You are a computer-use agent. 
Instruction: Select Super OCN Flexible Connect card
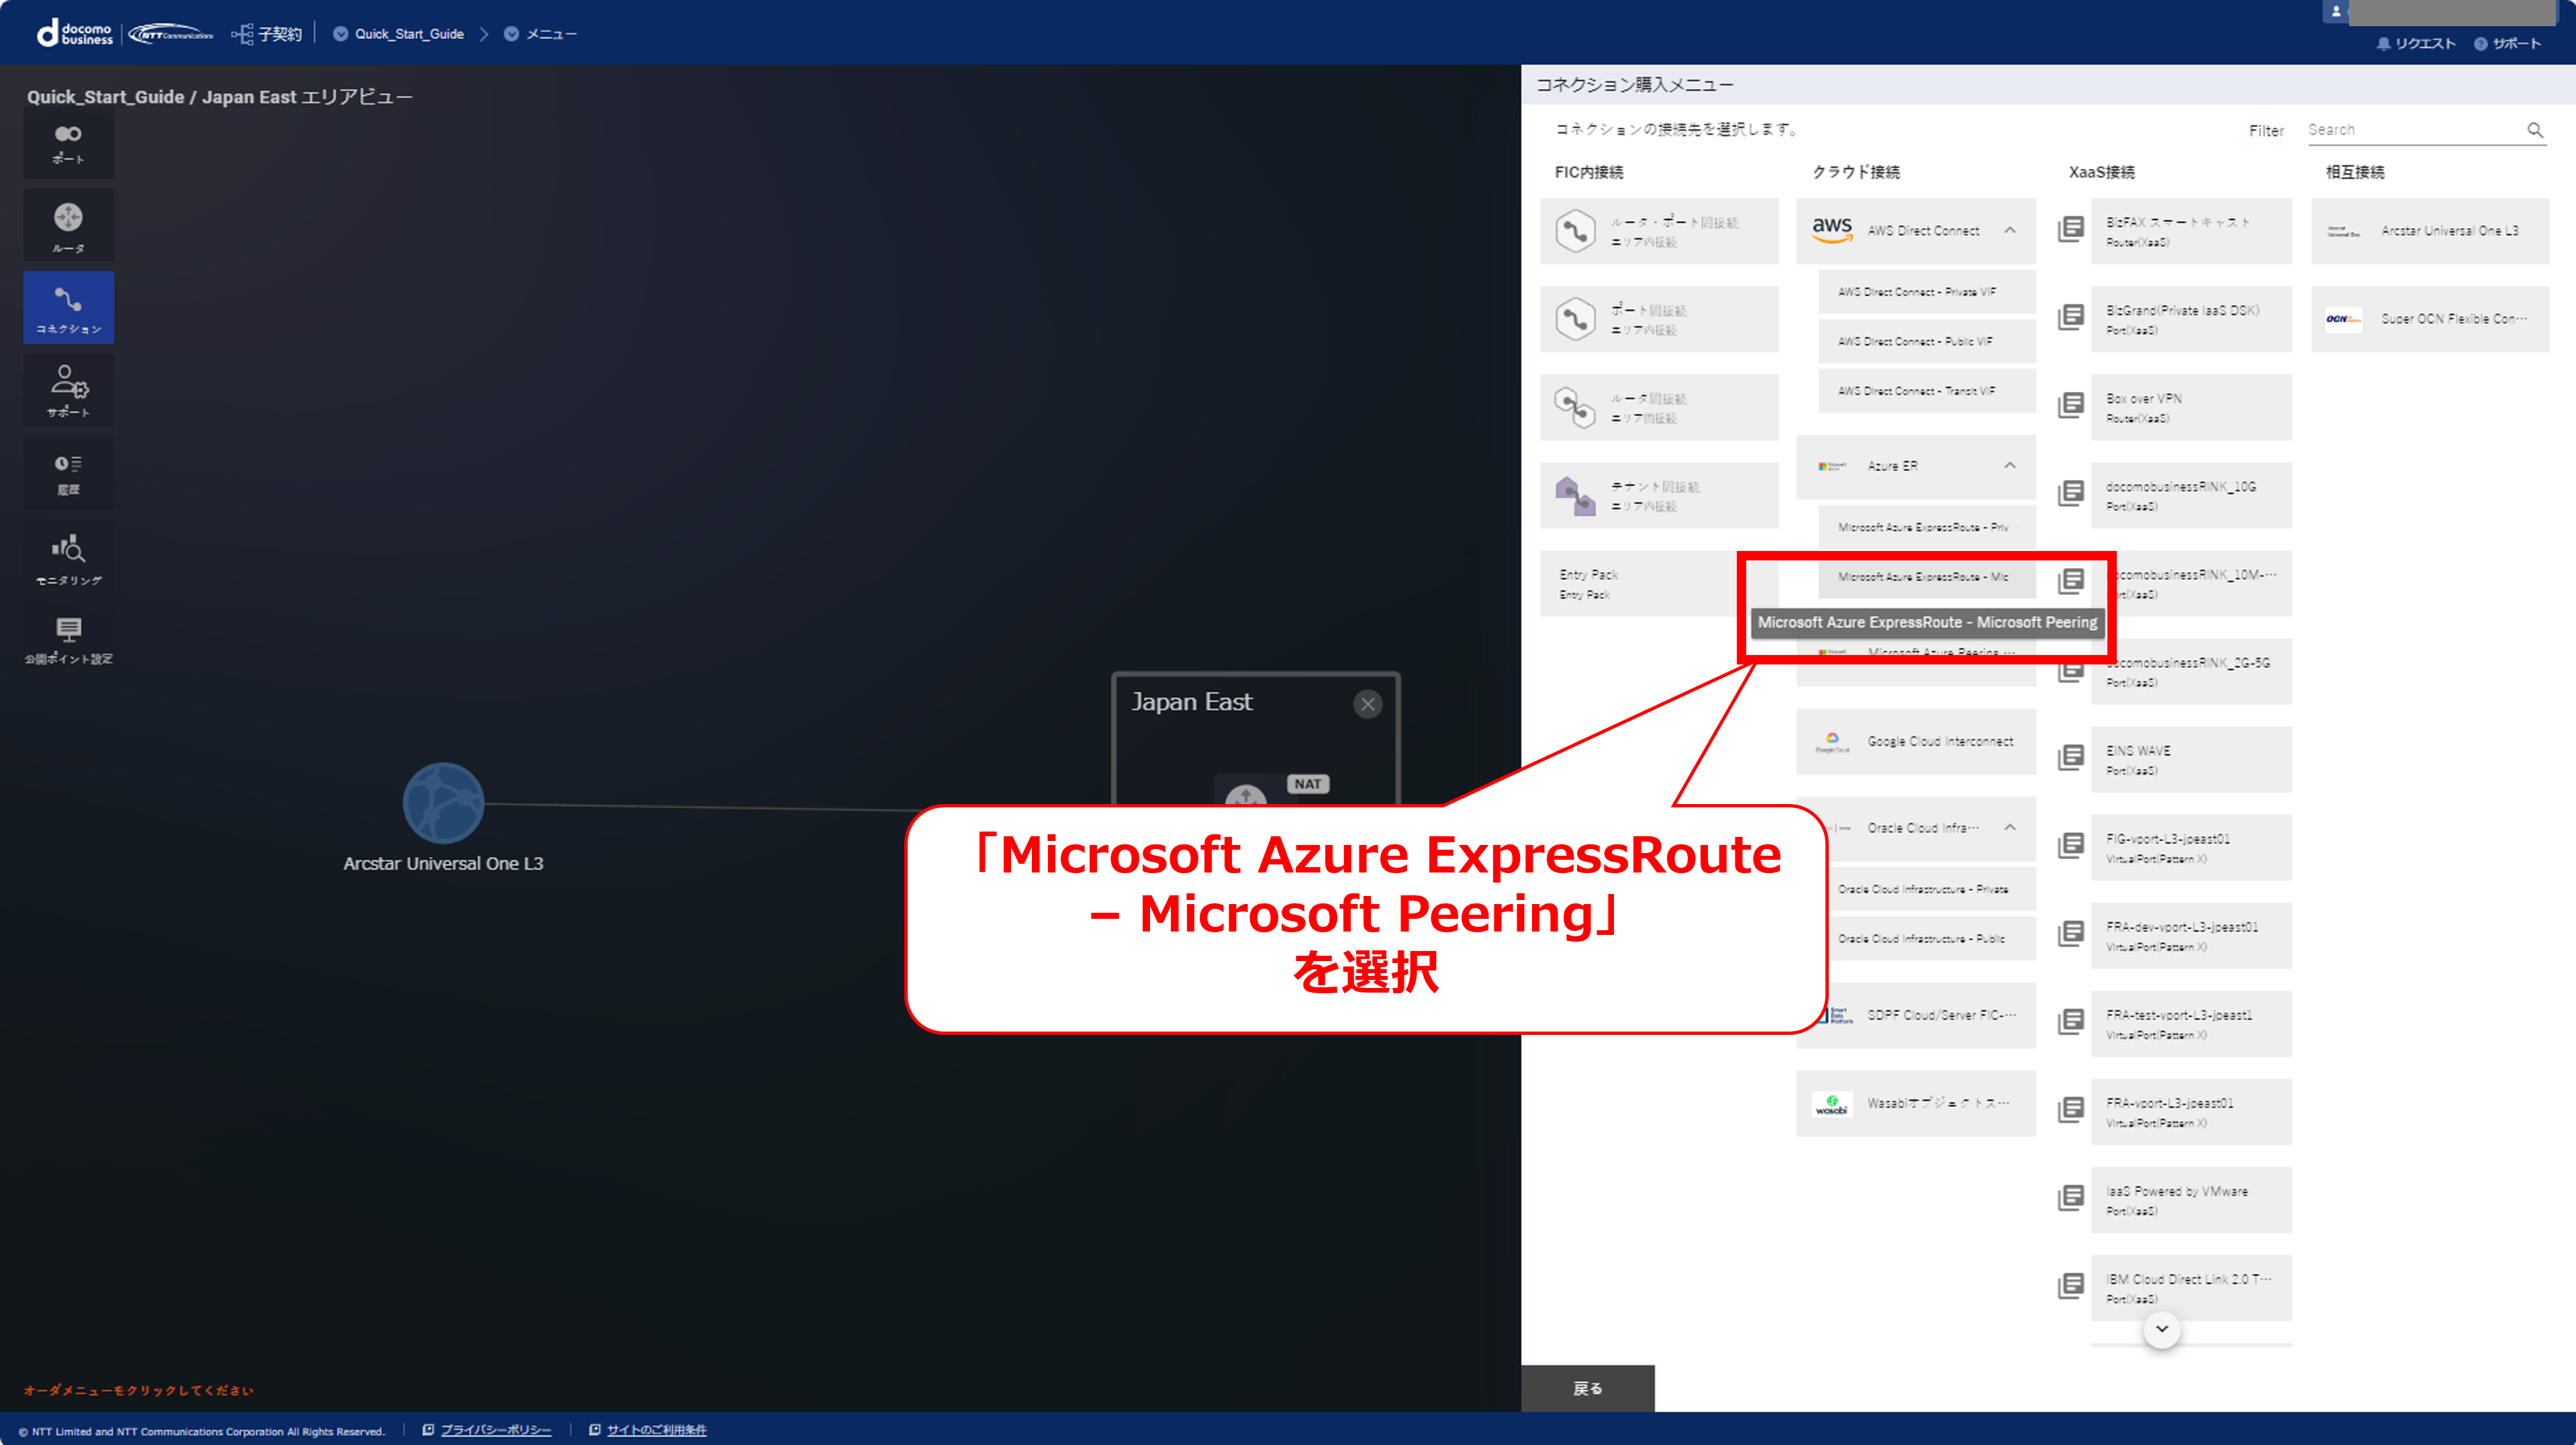pos(2430,319)
